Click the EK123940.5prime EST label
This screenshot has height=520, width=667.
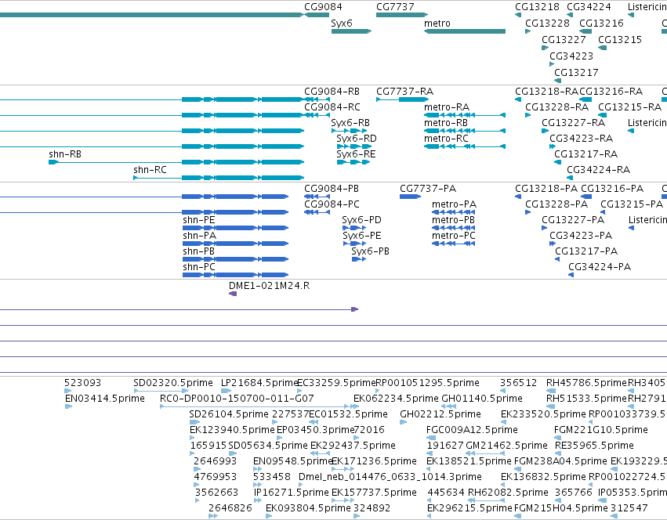pos(232,430)
